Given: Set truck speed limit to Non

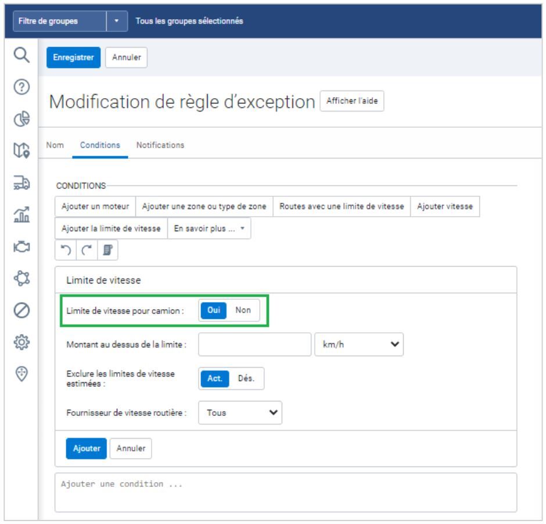Looking at the screenshot, I should (x=243, y=310).
